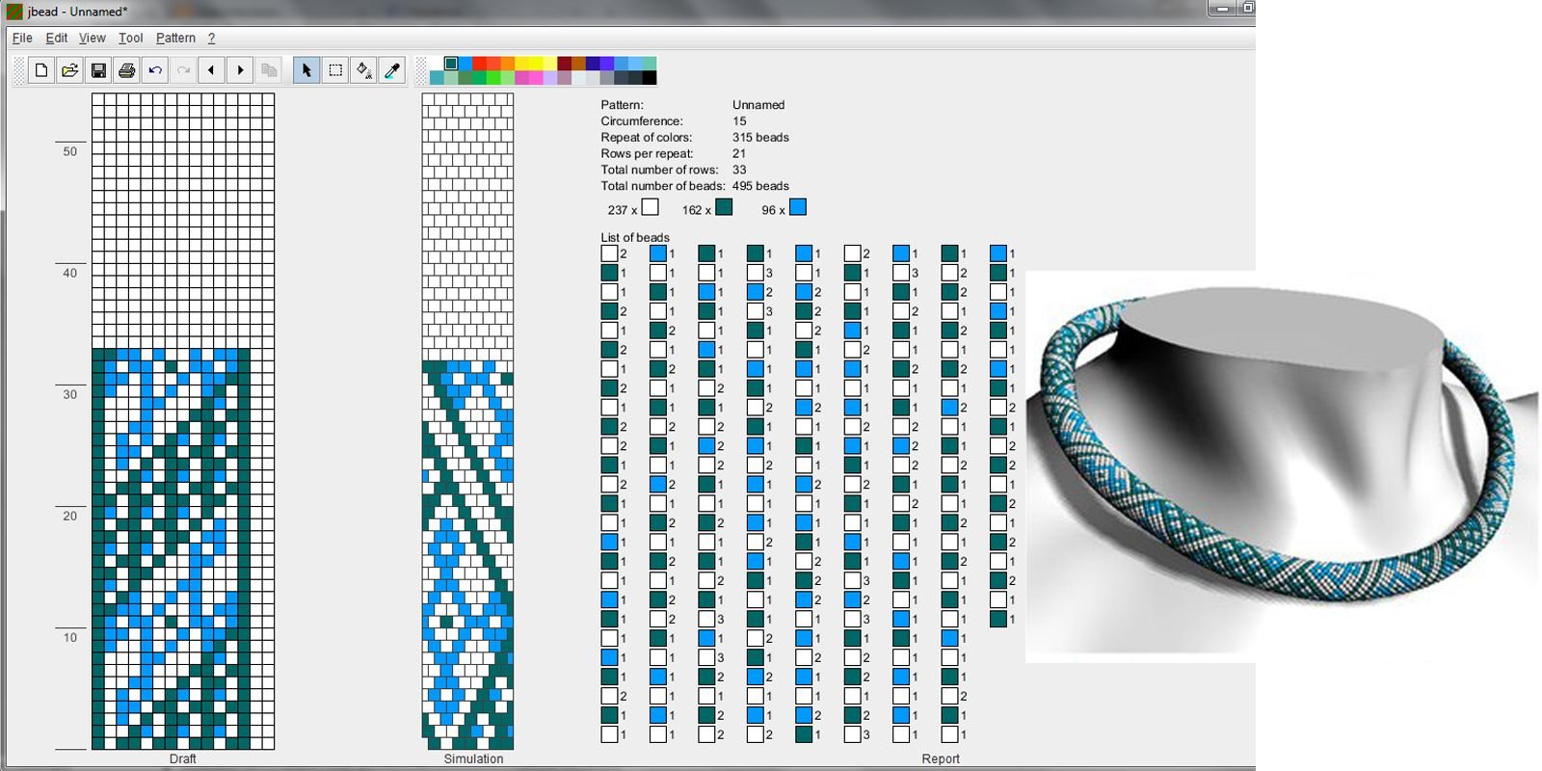Image resolution: width=1542 pixels, height=771 pixels.
Task: Select the arrow pointer tool
Action: click(306, 70)
